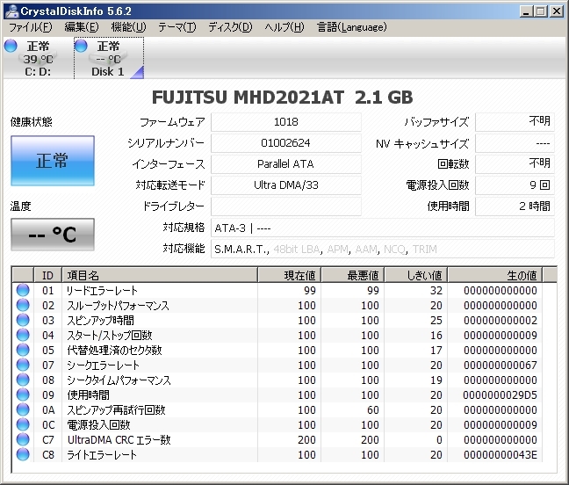Open the ディスク(D) menu
Image resolution: width=569 pixels, height=485 pixels.
coord(229,27)
